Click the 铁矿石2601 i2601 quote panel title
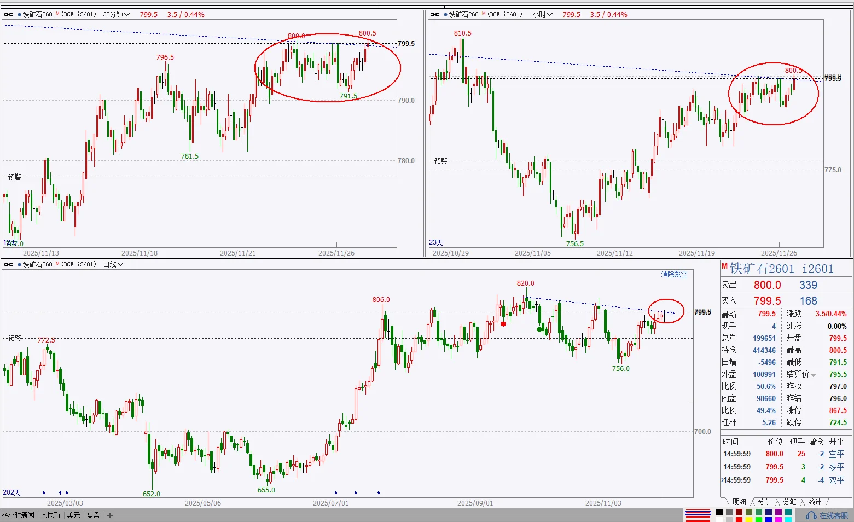The height and width of the screenshot is (522, 854). (781, 269)
